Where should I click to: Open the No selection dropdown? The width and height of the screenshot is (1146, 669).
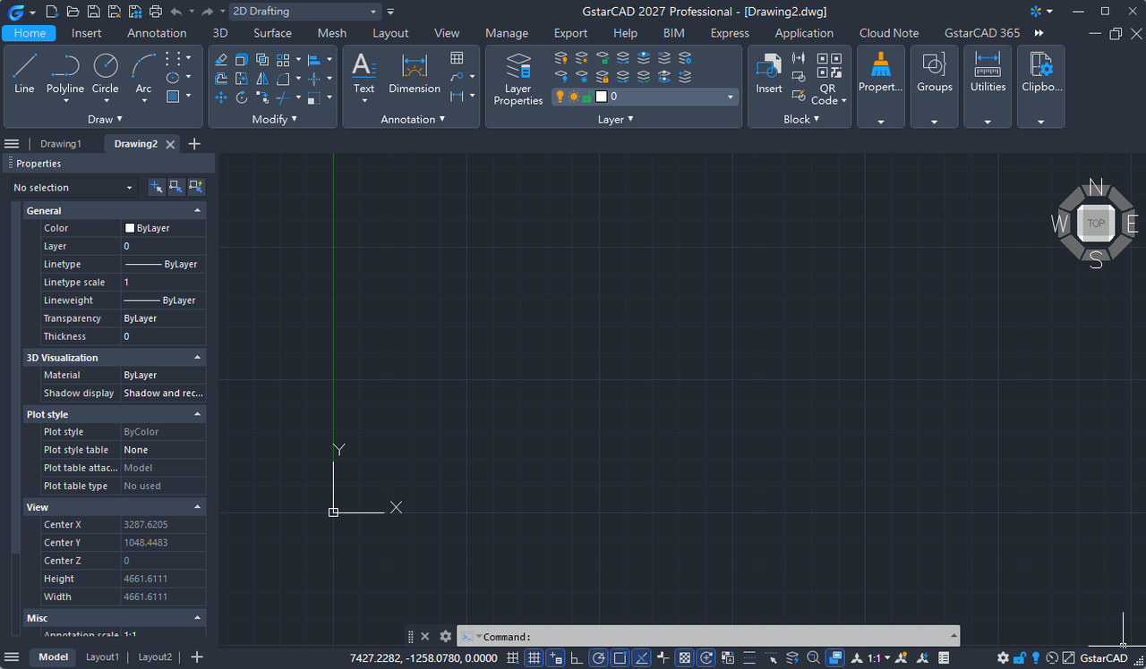click(73, 188)
